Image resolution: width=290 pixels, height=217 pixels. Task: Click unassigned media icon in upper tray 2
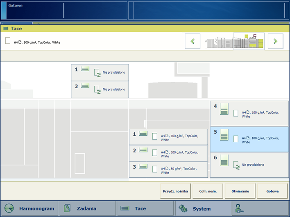(97, 90)
